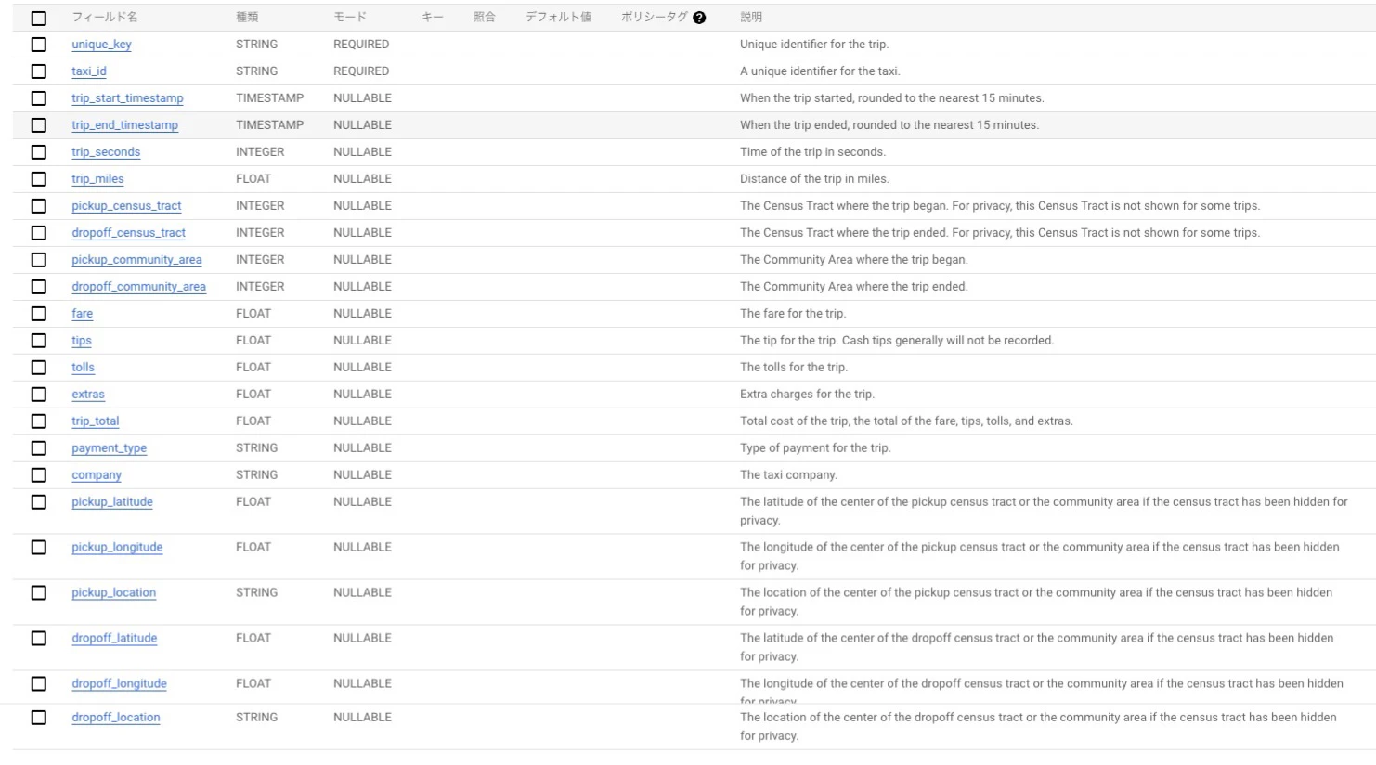Click the pickup_longitude field link
The height and width of the screenshot is (765, 1376).
(x=117, y=548)
